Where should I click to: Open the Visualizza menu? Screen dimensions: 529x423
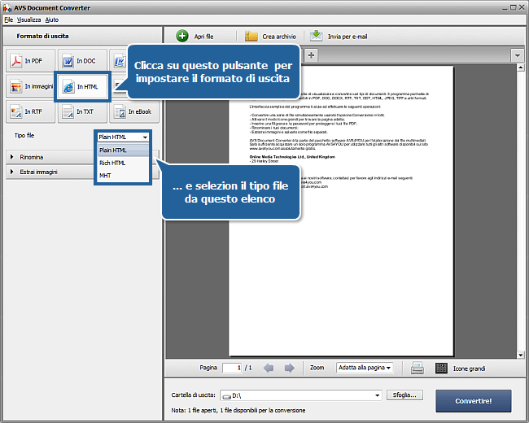28,20
